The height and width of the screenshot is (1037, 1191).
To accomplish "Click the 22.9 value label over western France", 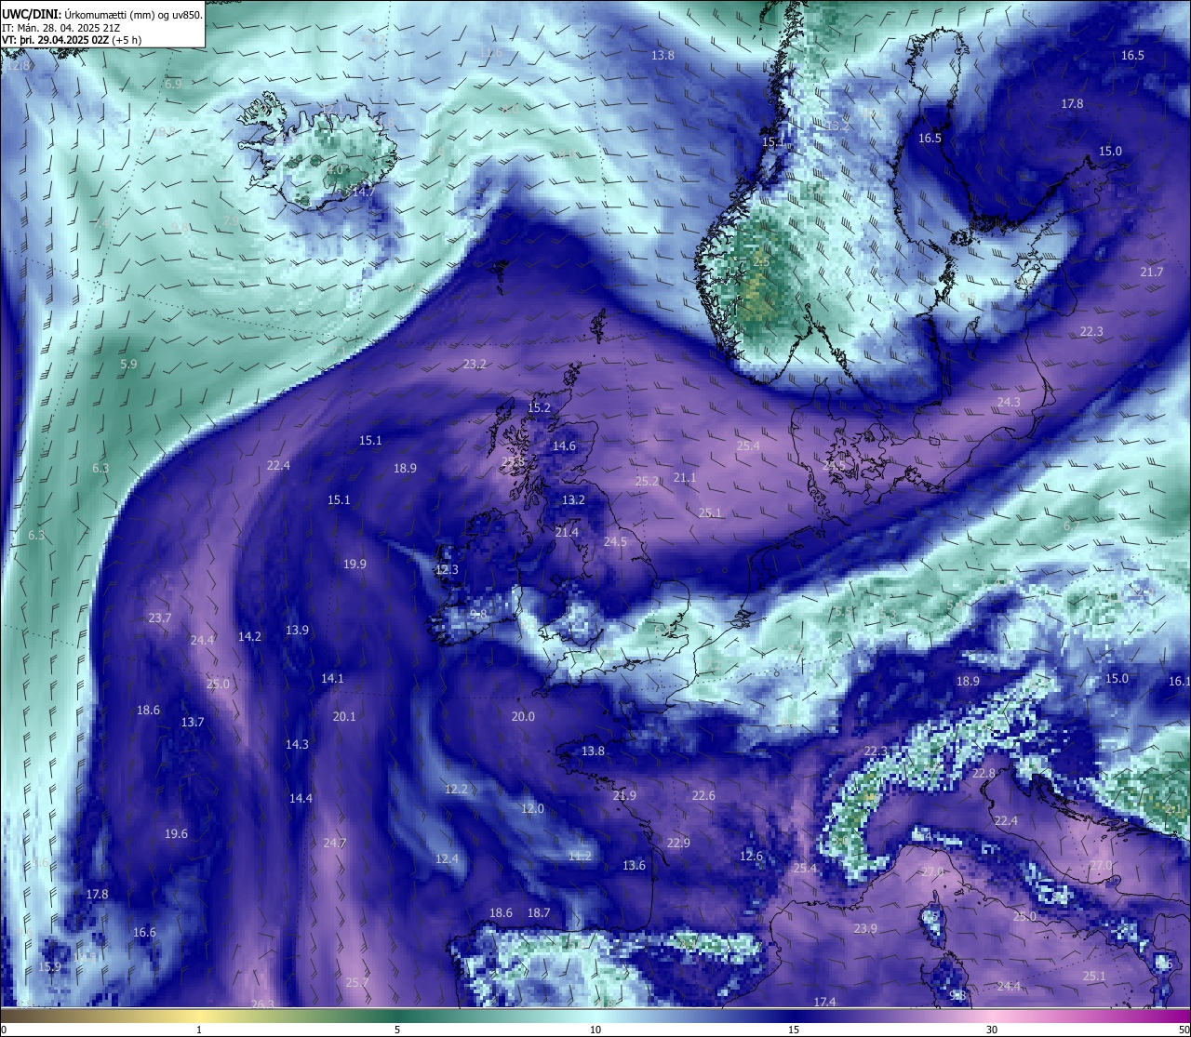I will (678, 843).
